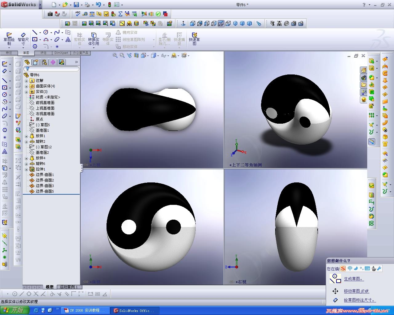The width and height of the screenshot is (394, 315).
Task: Click the Undo arrow icon
Action: 98,5
